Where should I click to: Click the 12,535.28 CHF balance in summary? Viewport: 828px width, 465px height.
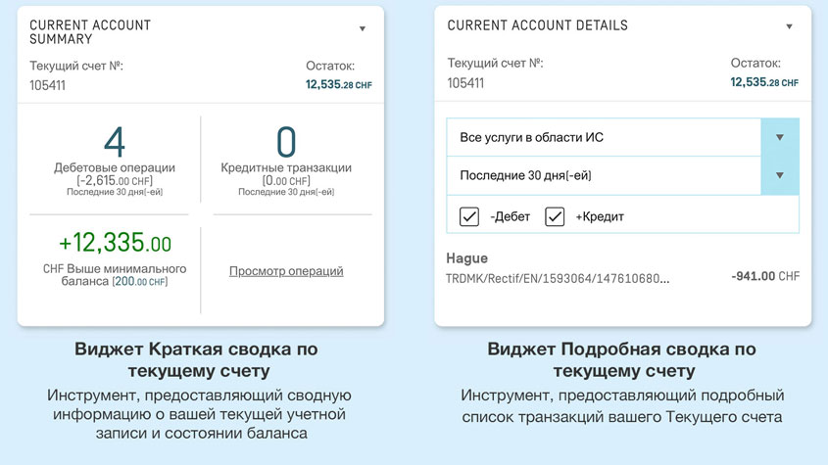tap(338, 85)
